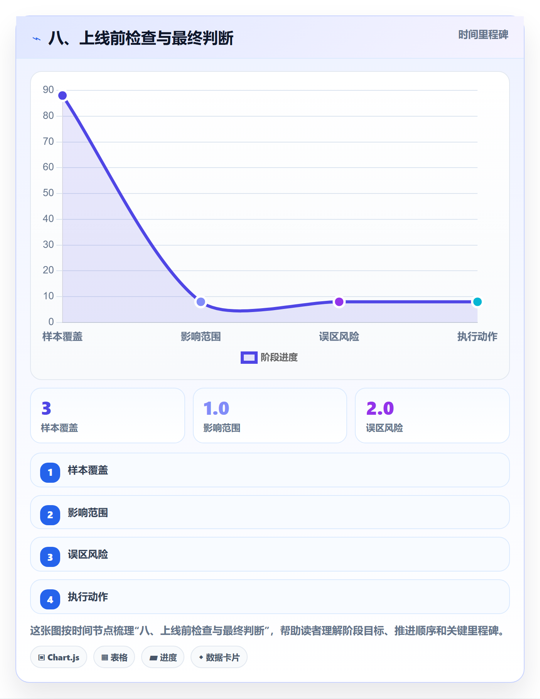
Task: Click number badge 4 in the step list
Action: coord(50,599)
